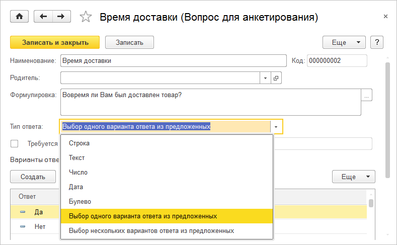Viewport: 397px width, 245px height.
Task: Click the Создать button
Action: pyautogui.click(x=33, y=177)
